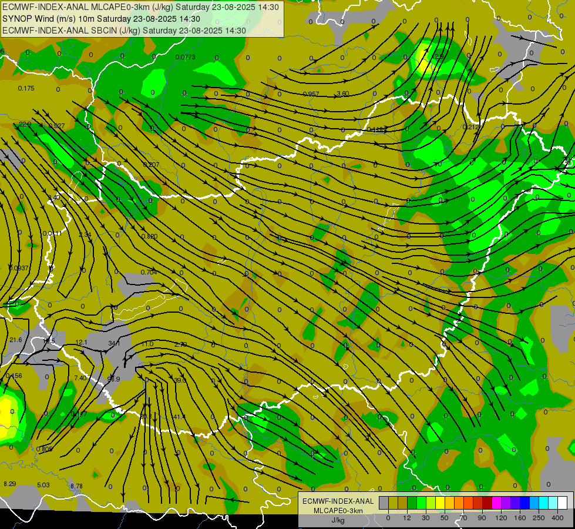Click the map value '0.0937'
This screenshot has height=529, width=575.
point(19,269)
